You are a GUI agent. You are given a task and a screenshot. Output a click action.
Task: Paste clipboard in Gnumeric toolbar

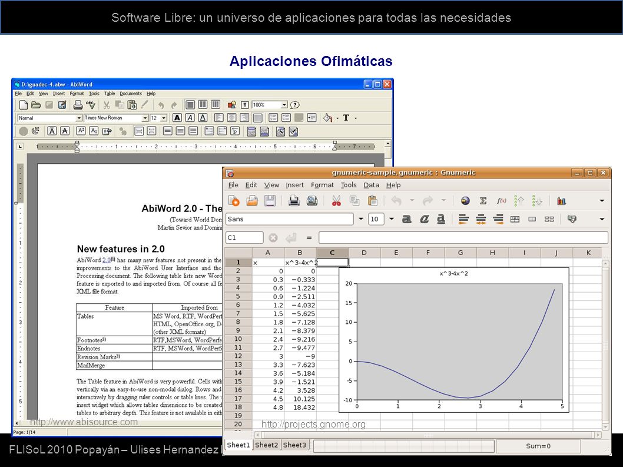click(372, 201)
